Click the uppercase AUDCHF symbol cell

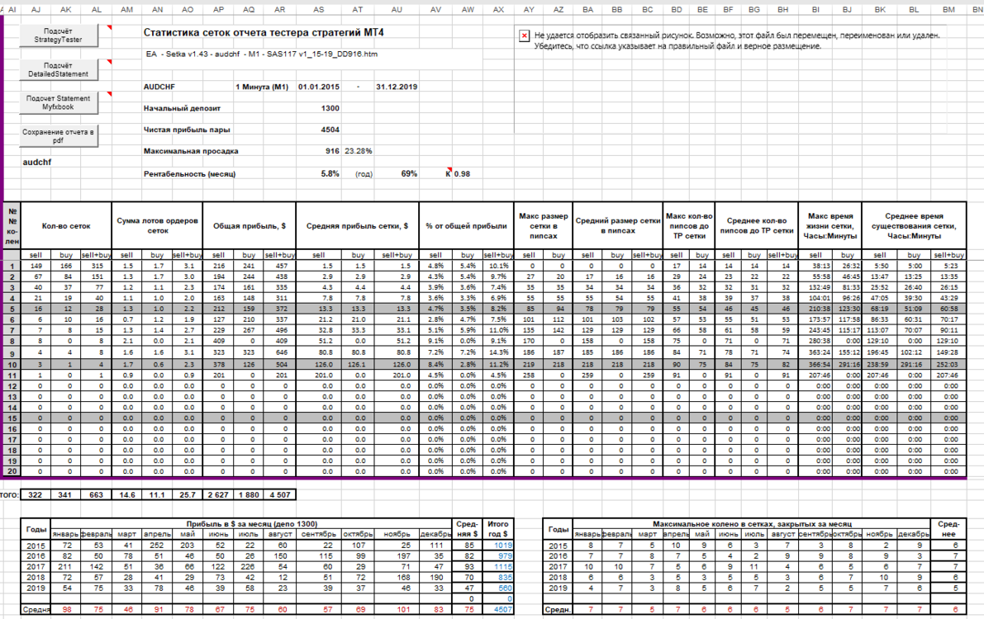[x=159, y=87]
